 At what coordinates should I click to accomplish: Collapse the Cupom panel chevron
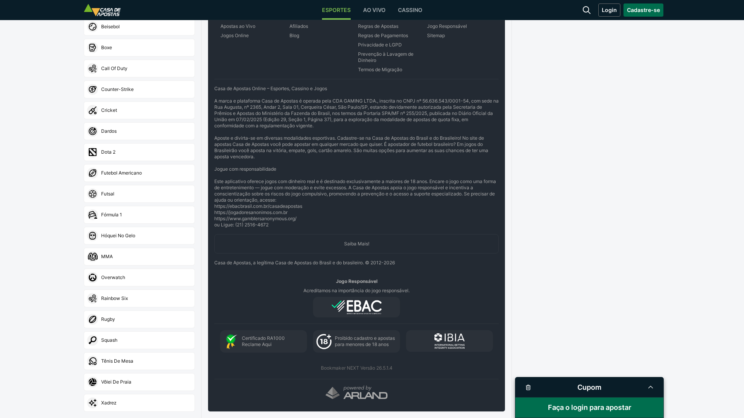[651, 387]
